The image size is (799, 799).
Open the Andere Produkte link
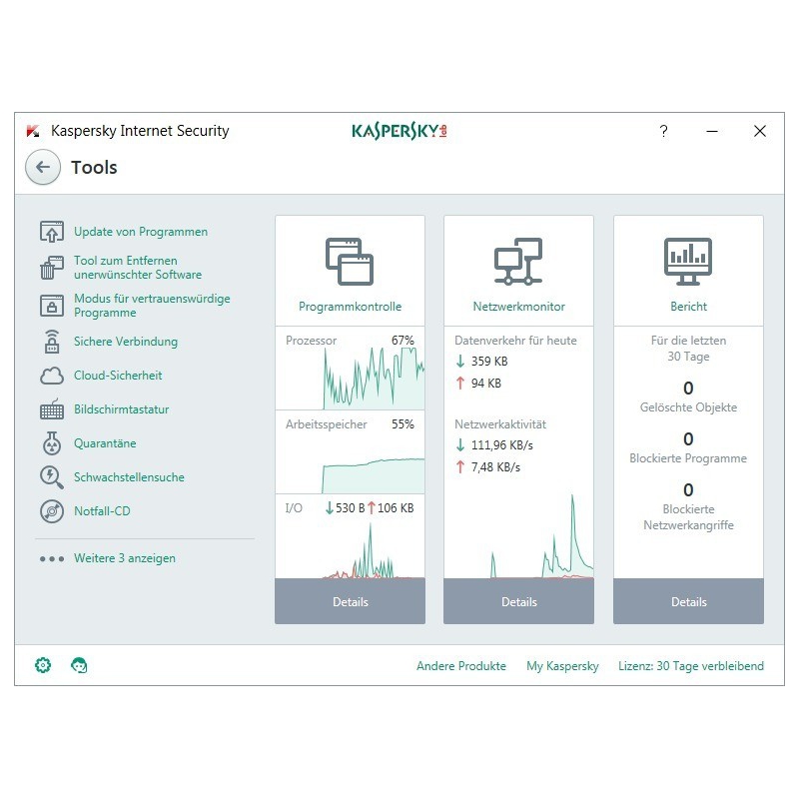tap(461, 666)
